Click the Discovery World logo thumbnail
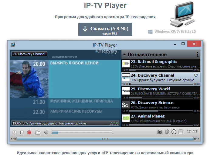The image size is (214, 156). click(126, 91)
